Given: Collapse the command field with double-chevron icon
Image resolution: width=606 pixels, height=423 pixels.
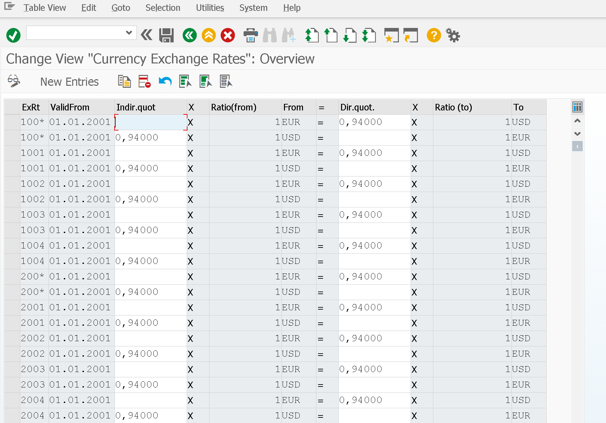Looking at the screenshot, I should pyautogui.click(x=147, y=35).
